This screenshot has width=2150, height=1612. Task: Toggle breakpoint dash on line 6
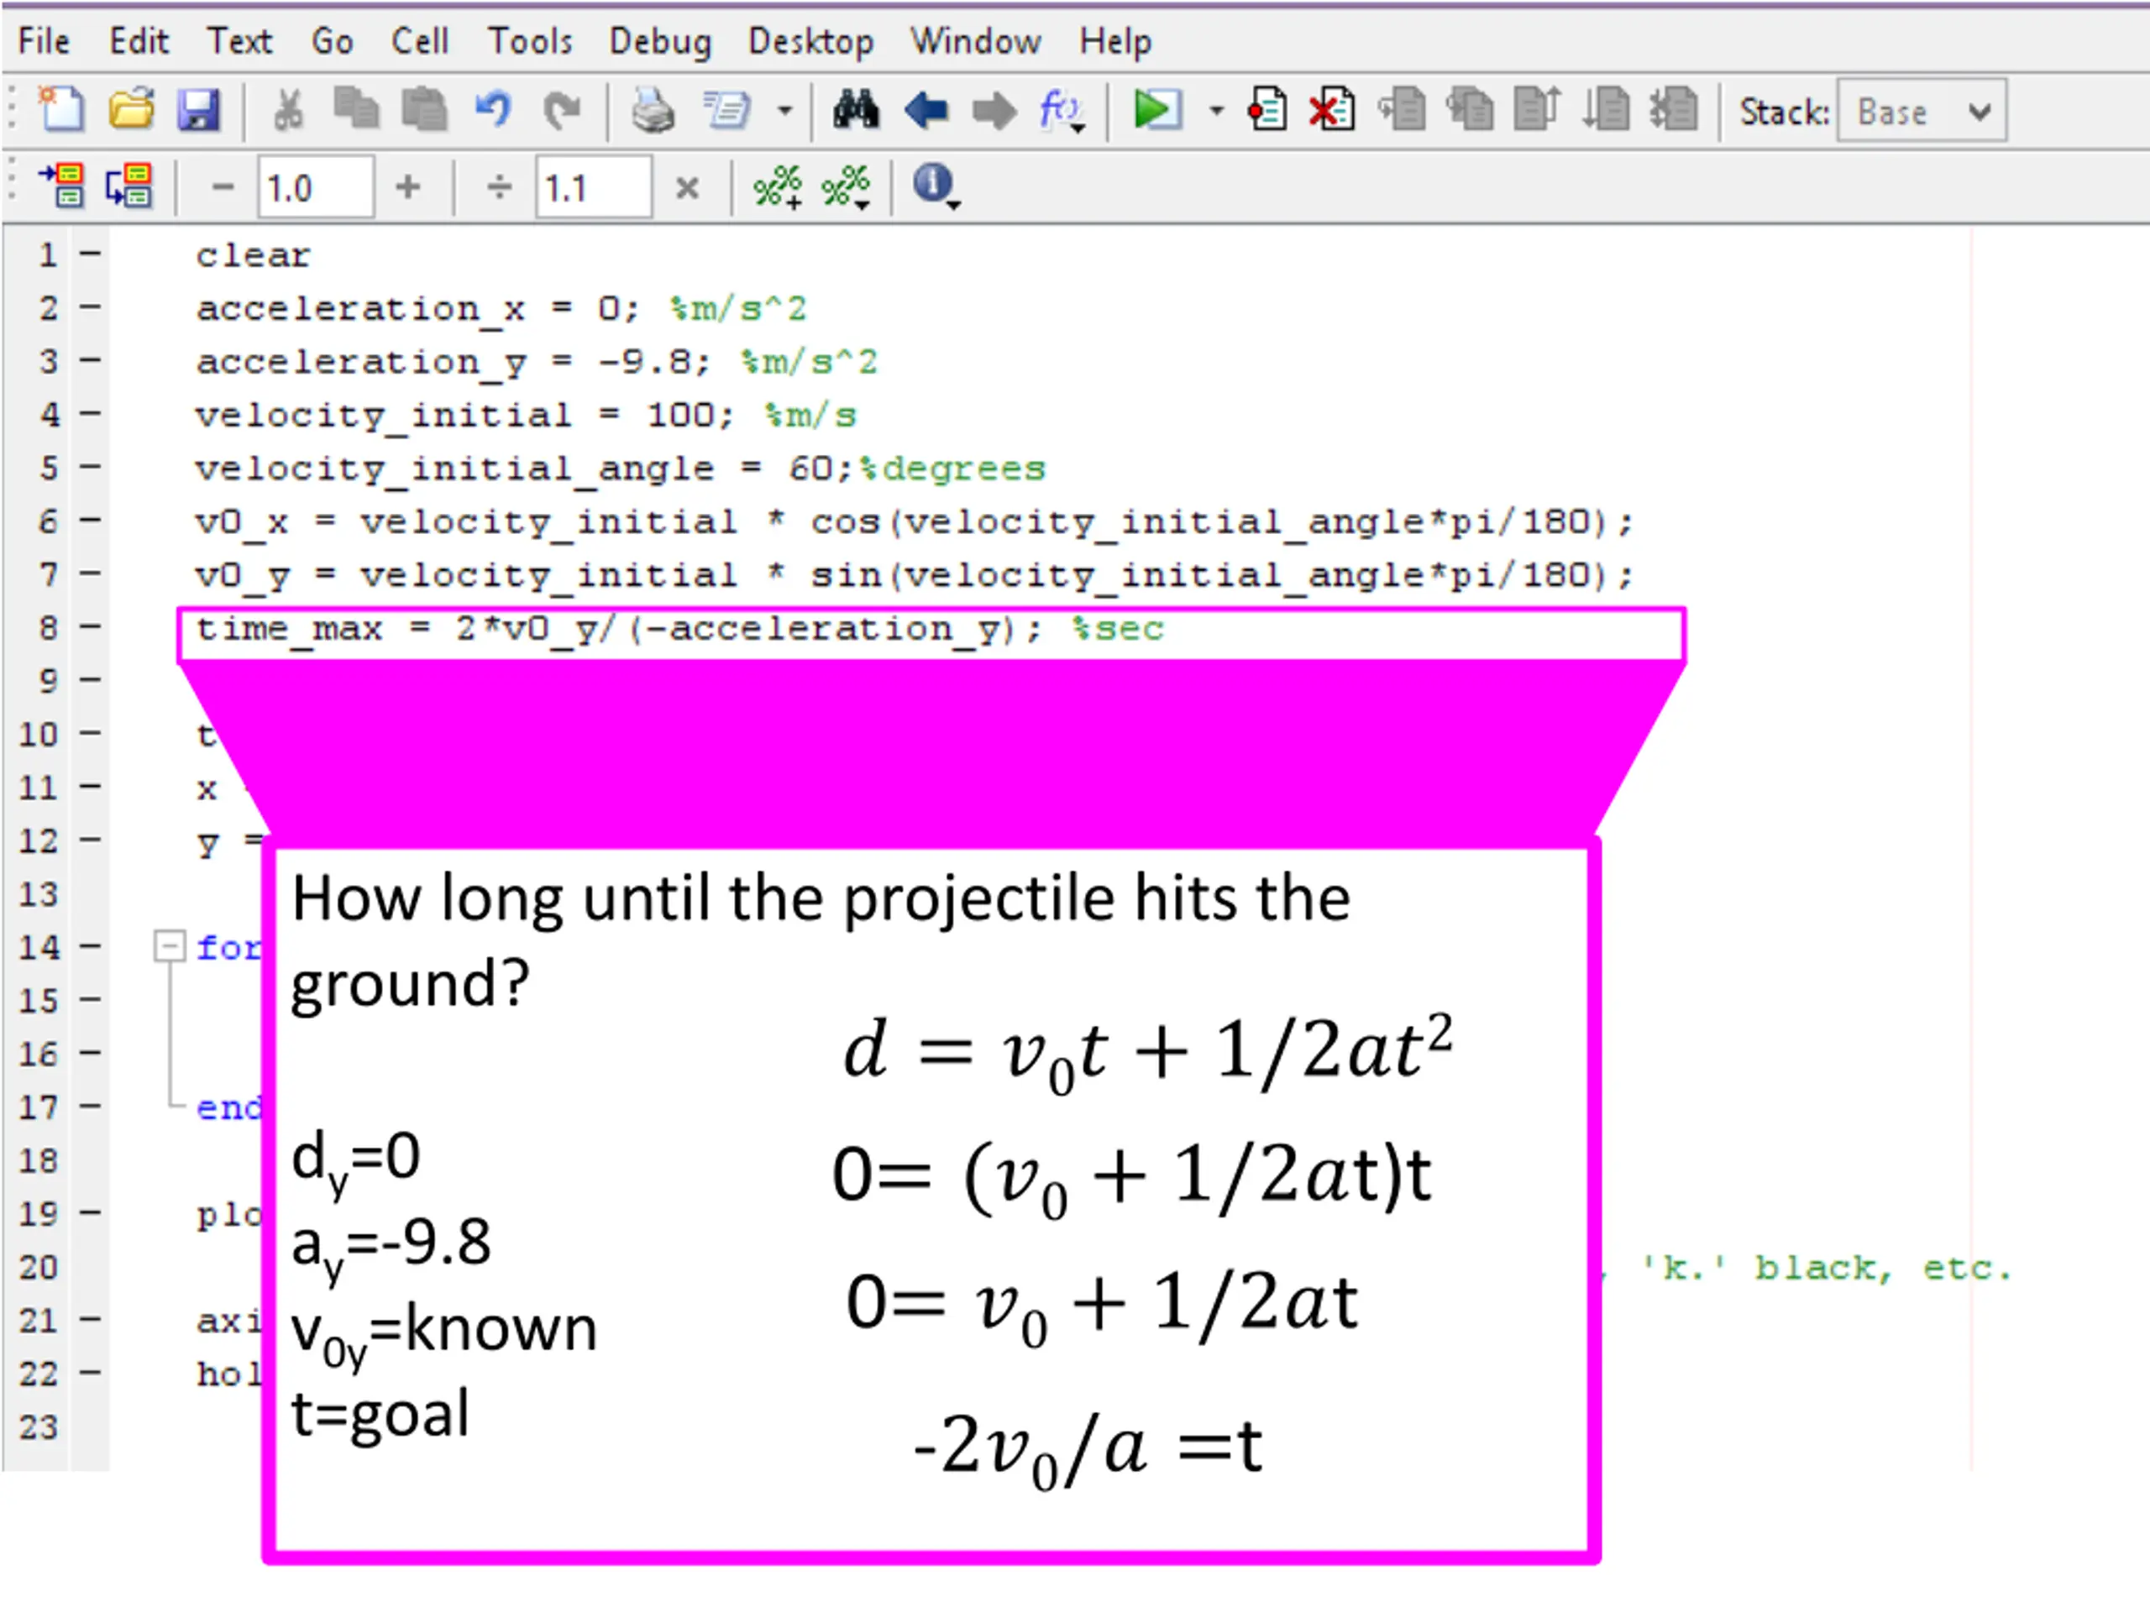91,521
